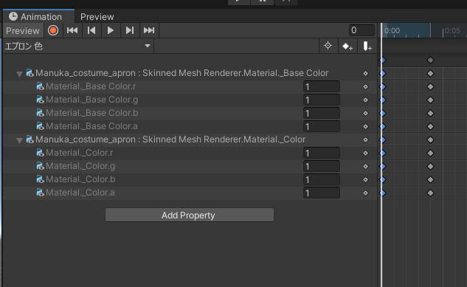This screenshot has height=287, width=467.
Task: Switch to the Preview tab
Action: pyautogui.click(x=97, y=17)
